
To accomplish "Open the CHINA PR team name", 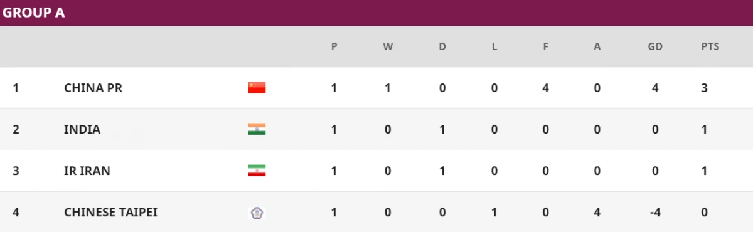I will pyautogui.click(x=93, y=88).
